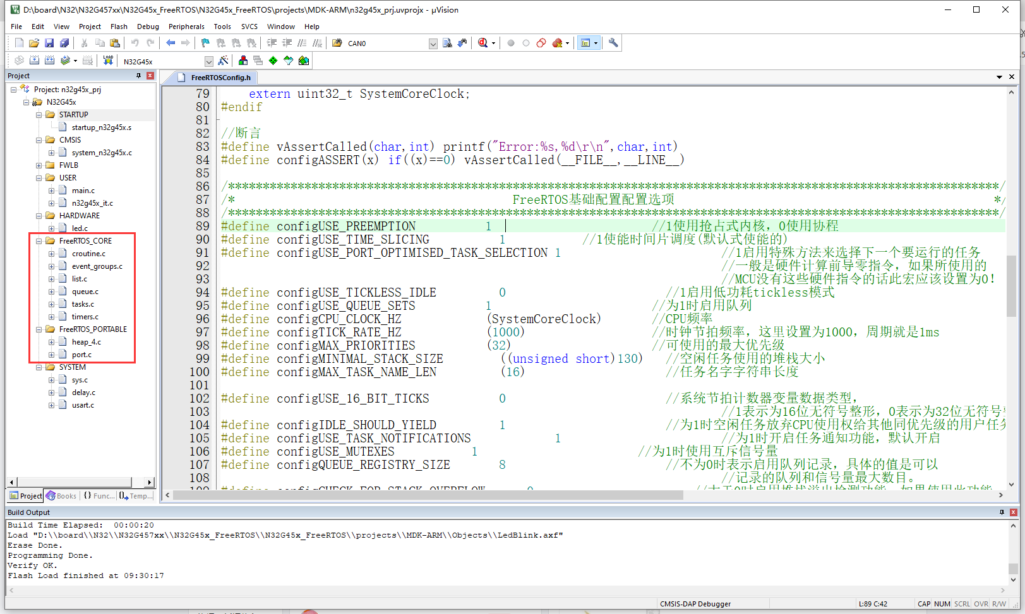This screenshot has height=614, width=1025.
Task: Open the Peripherals menu
Action: click(x=186, y=27)
